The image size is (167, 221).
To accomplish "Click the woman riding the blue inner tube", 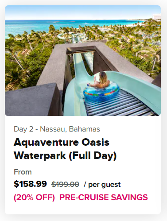I will (101, 81).
